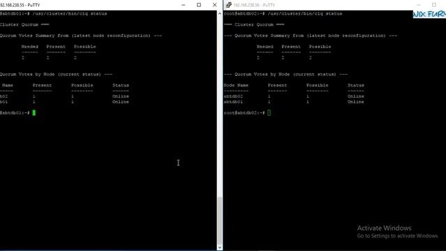Click 'Quorum Votes Summary' line in the left terminal
The height and width of the screenshot is (251, 446).
click(81, 36)
